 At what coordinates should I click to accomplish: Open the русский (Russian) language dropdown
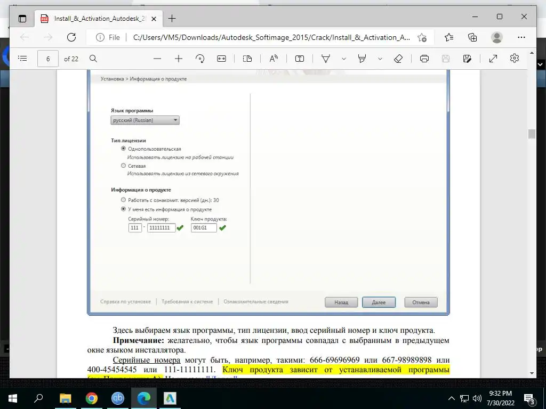click(145, 120)
